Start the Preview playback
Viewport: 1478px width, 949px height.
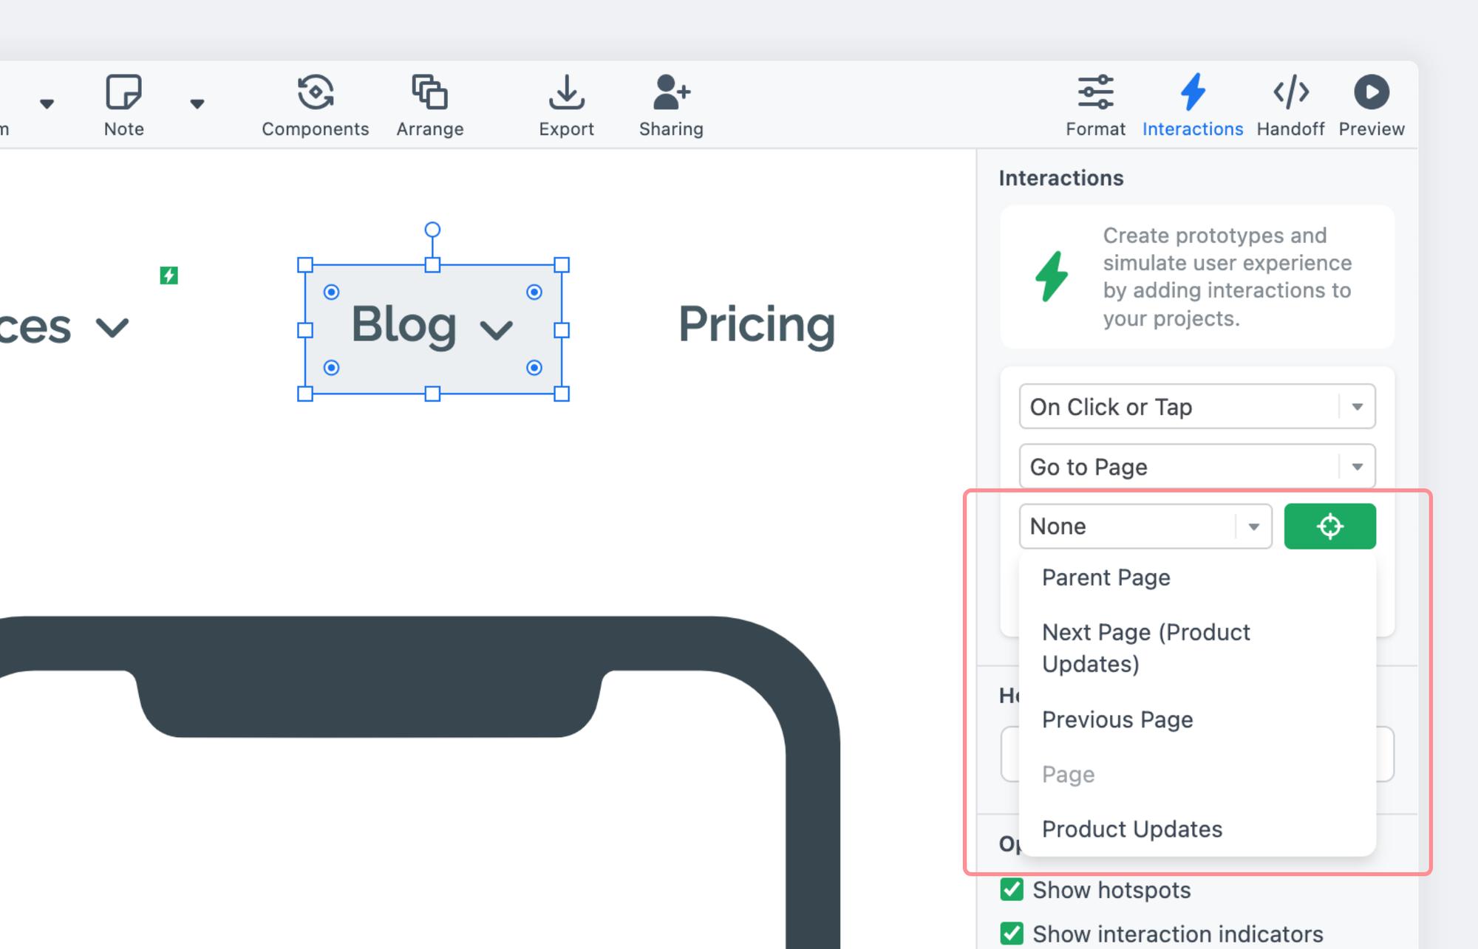click(x=1372, y=106)
